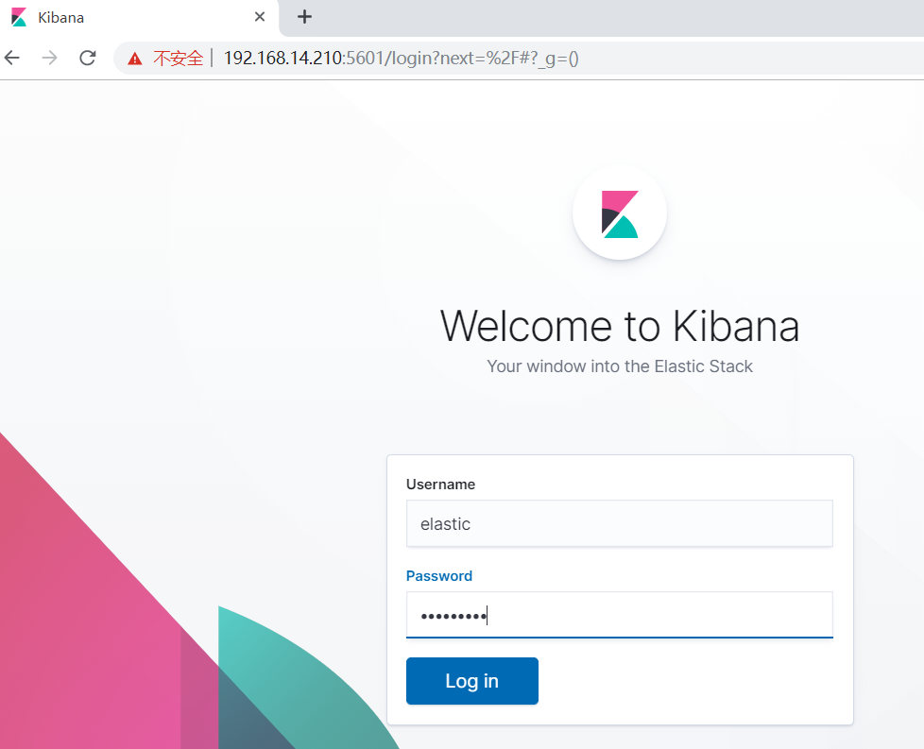Click 'Your window into the Elastic Stack' text
The width and height of the screenshot is (924, 749).
pos(620,366)
